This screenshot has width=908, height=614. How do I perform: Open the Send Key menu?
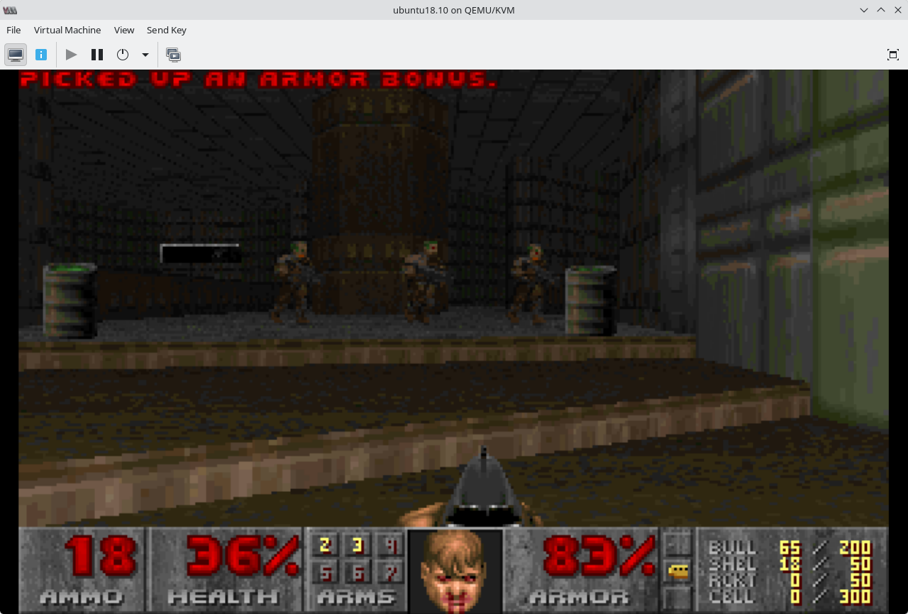pos(167,30)
